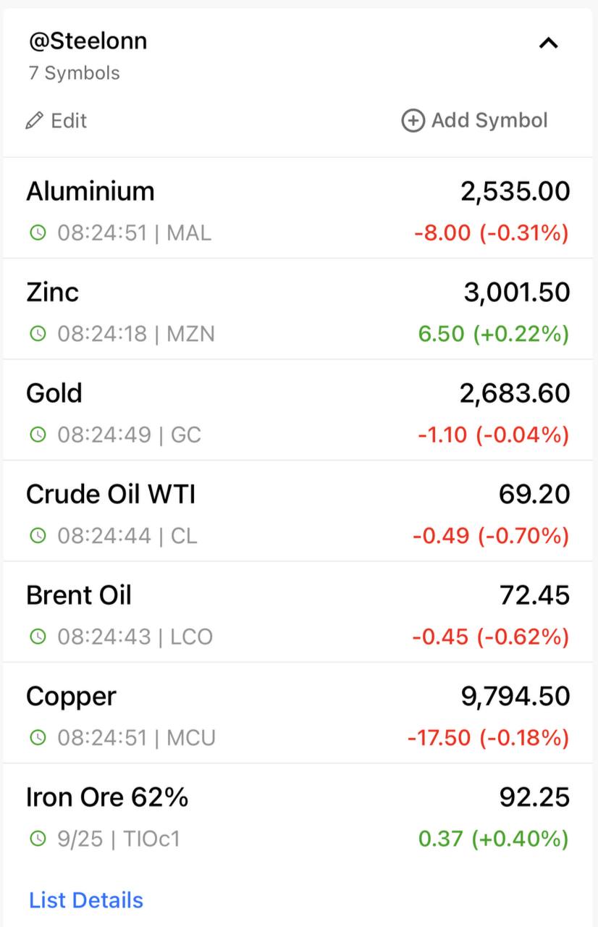Select the Zinc price 3,001.50
Screen dimensions: 598x927
point(517,293)
